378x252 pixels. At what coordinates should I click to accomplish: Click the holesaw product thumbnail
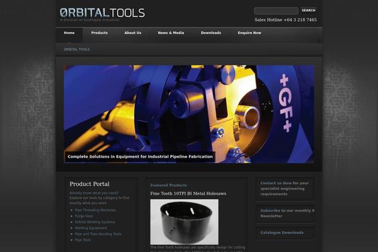185,222
